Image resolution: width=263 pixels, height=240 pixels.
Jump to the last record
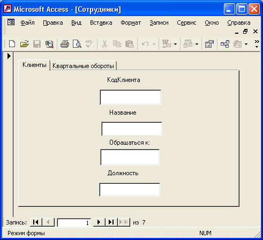[111, 222]
